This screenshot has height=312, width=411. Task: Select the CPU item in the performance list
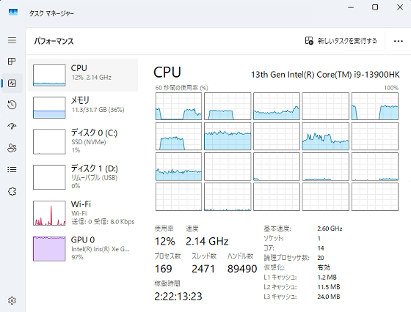(x=83, y=75)
